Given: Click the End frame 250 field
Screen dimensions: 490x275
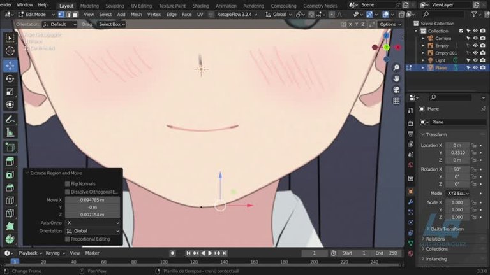Looking at the screenshot, I should pyautogui.click(x=386, y=253).
